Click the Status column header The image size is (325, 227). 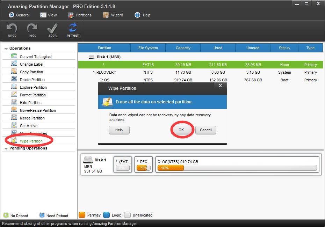[284, 48]
